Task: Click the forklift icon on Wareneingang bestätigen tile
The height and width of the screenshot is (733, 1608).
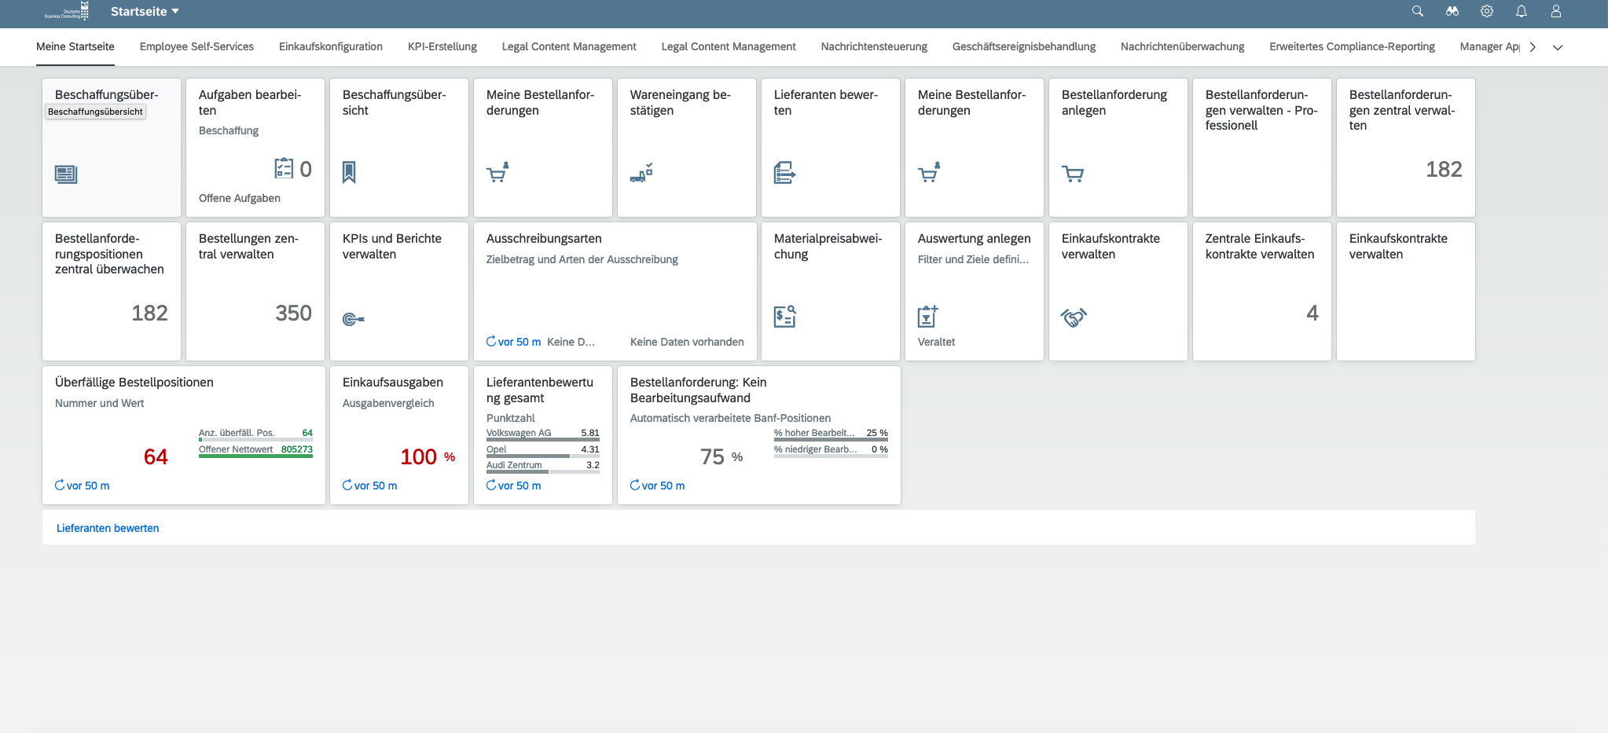Action: (x=641, y=173)
